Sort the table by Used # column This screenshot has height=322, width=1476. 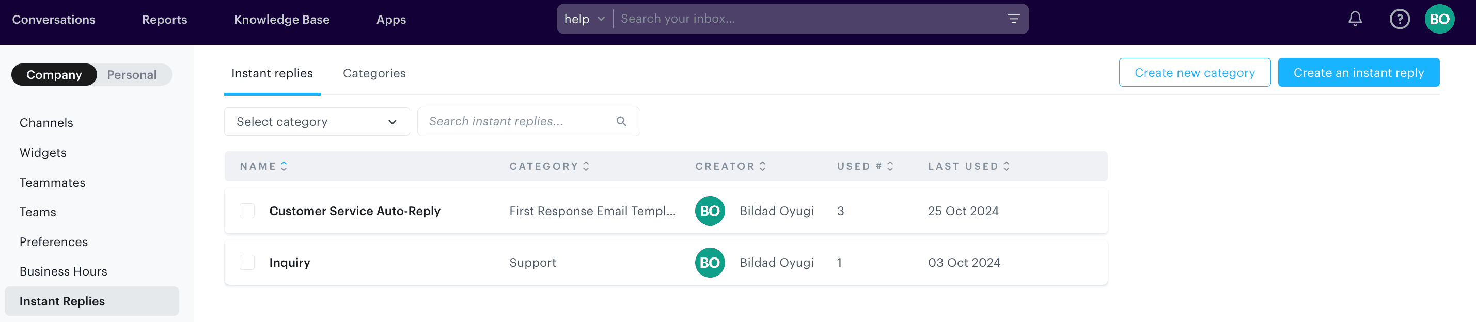tap(889, 166)
